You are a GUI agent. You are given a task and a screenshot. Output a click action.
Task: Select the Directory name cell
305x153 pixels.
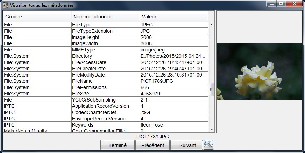106,56
